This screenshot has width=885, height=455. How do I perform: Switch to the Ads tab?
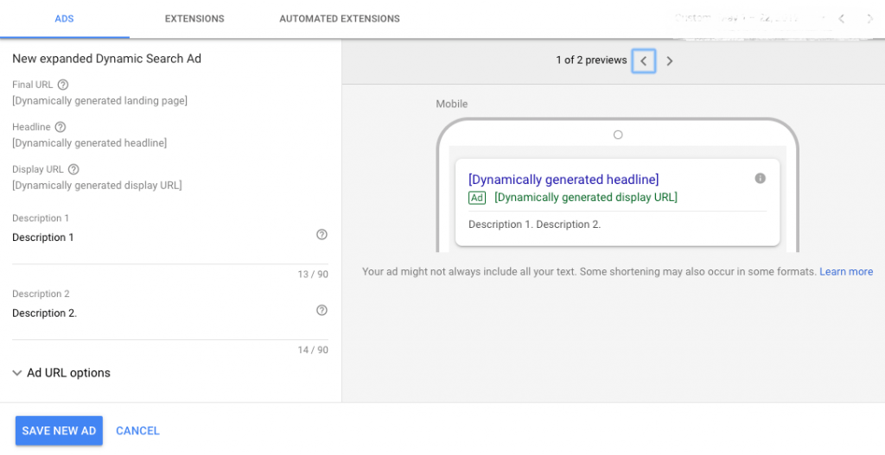click(64, 18)
